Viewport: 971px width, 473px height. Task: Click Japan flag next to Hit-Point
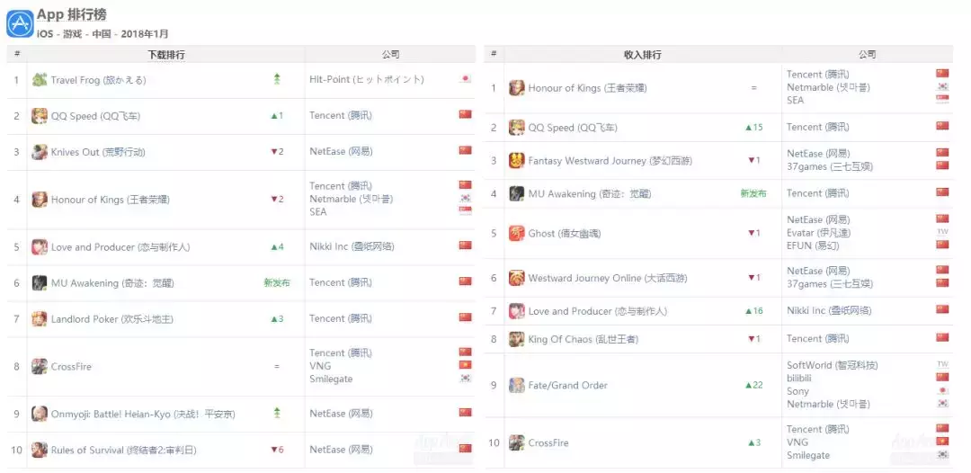[x=465, y=78]
